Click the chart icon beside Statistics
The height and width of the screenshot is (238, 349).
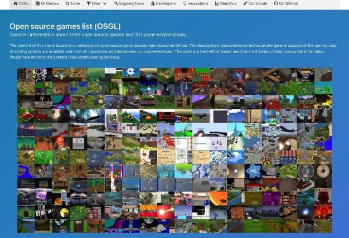[x=217, y=3]
